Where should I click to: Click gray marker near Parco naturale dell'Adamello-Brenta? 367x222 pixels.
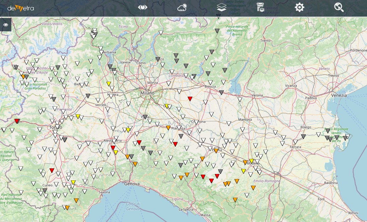click(217, 31)
